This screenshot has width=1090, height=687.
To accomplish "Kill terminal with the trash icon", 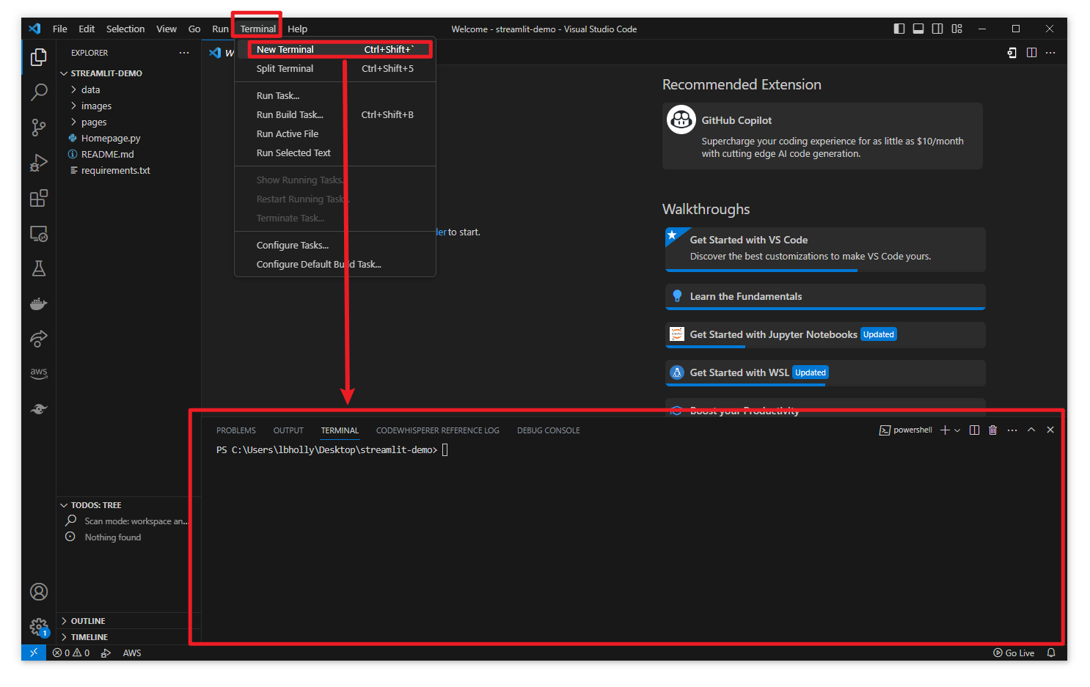I will tap(992, 430).
